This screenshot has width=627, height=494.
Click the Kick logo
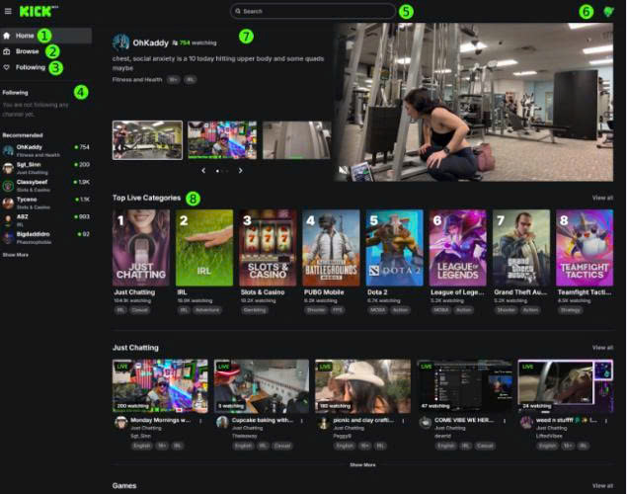[x=36, y=11]
